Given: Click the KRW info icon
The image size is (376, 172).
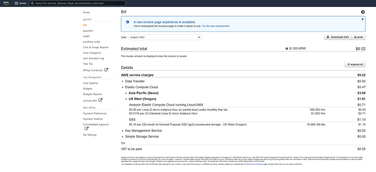Looking at the screenshot, I should click(x=287, y=49).
